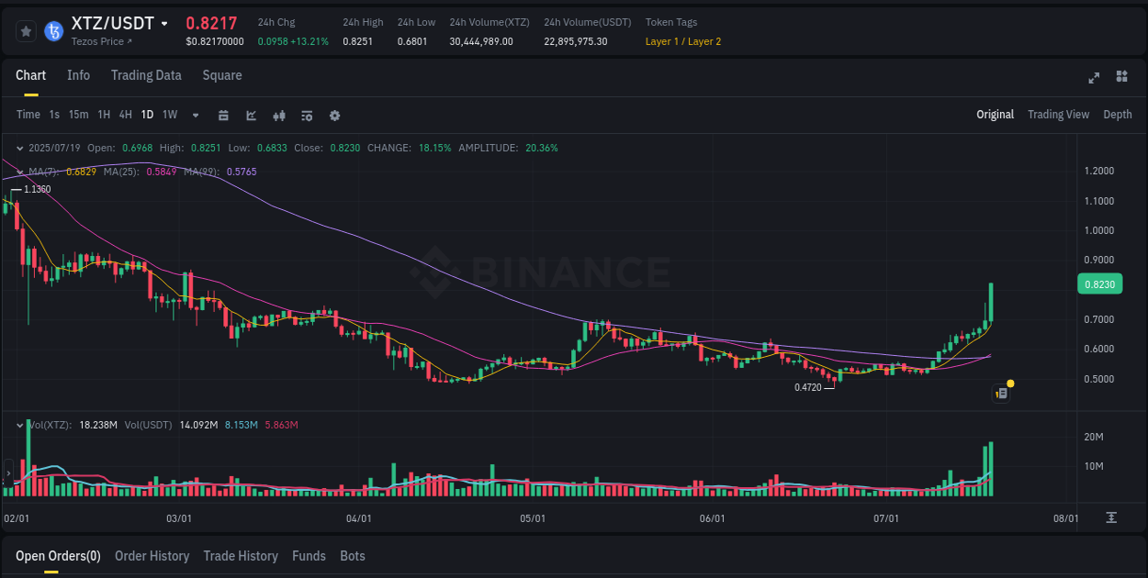Image resolution: width=1148 pixels, height=578 pixels.
Task: Click the date range calendar icon
Action: click(x=223, y=115)
